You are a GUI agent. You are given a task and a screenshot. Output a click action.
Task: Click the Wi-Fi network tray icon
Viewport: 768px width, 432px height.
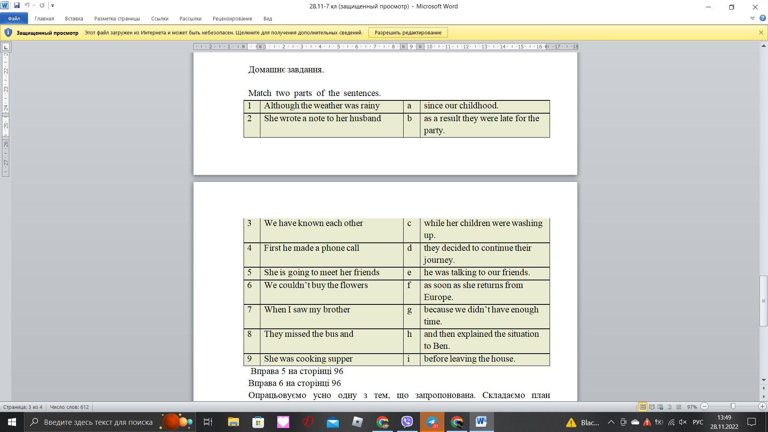pos(671,422)
